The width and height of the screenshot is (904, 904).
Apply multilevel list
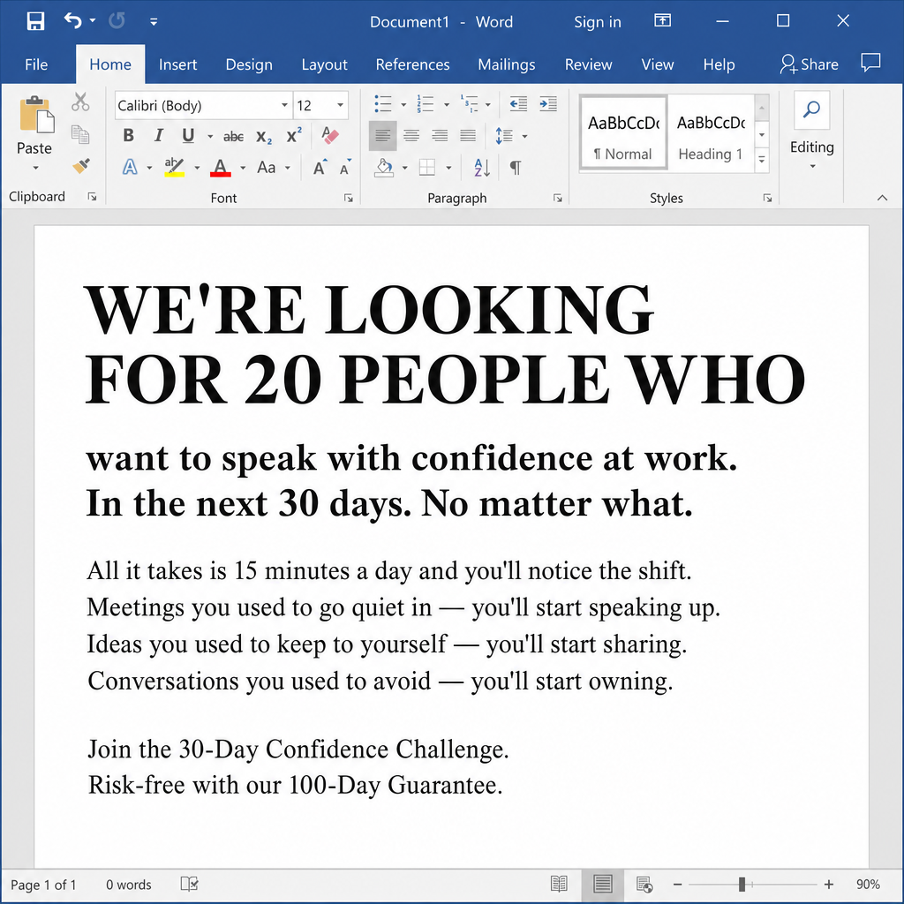pos(470,104)
